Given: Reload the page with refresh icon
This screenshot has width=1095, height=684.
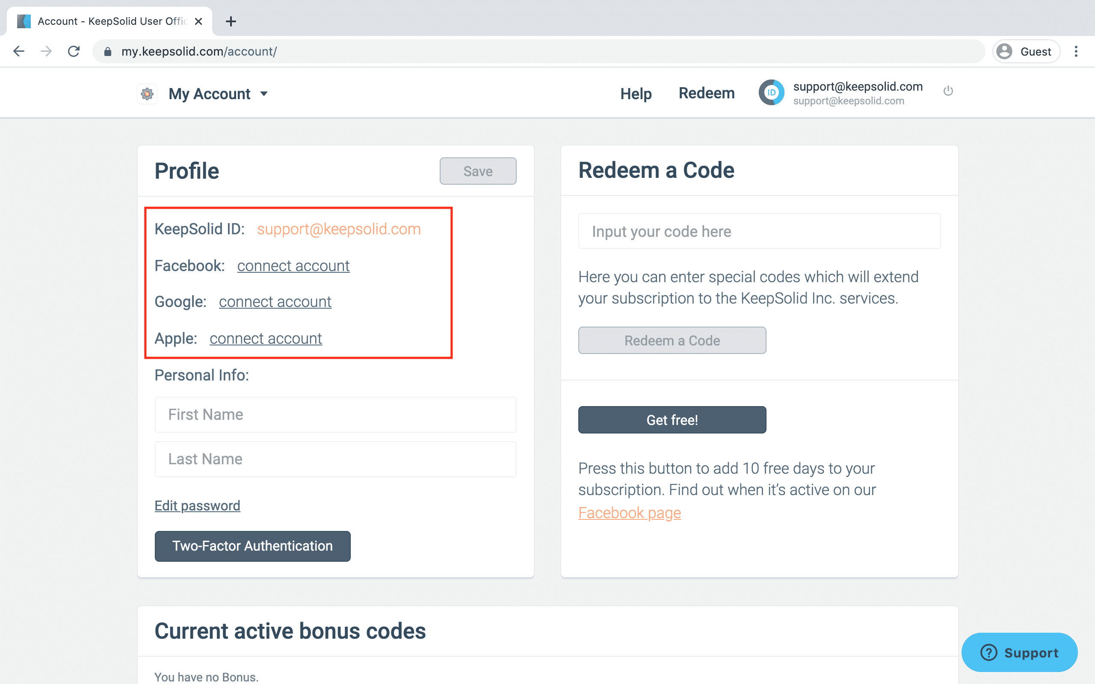Looking at the screenshot, I should pyautogui.click(x=74, y=51).
